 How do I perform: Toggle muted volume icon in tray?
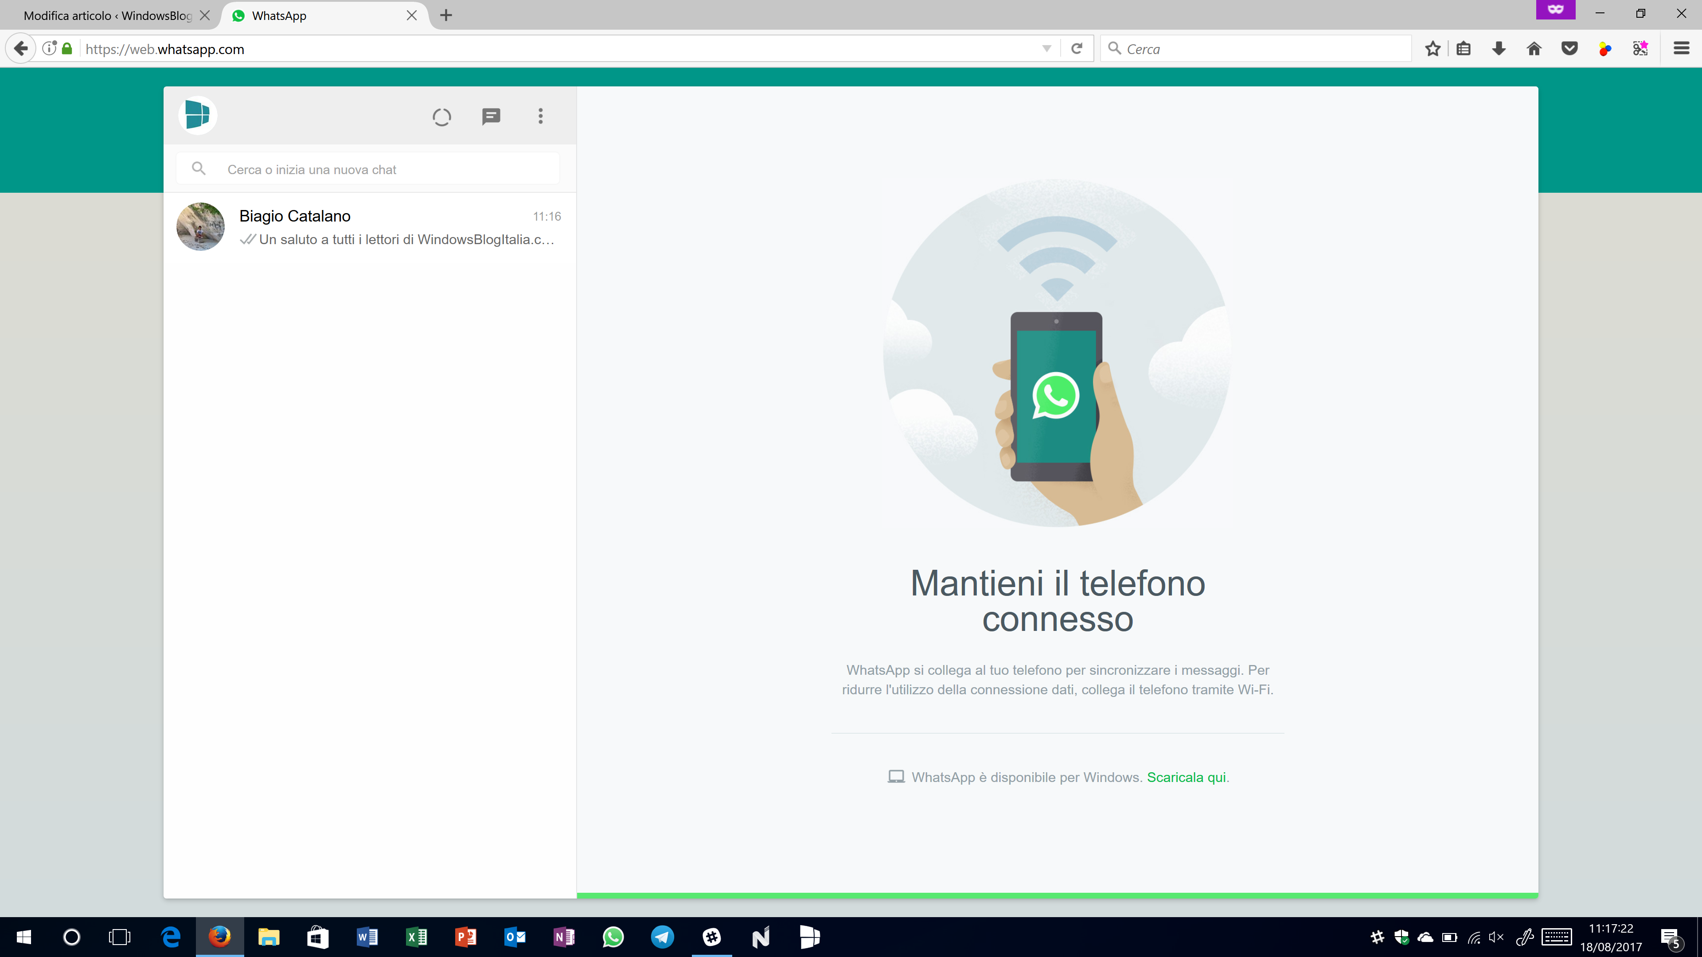pos(1496,937)
